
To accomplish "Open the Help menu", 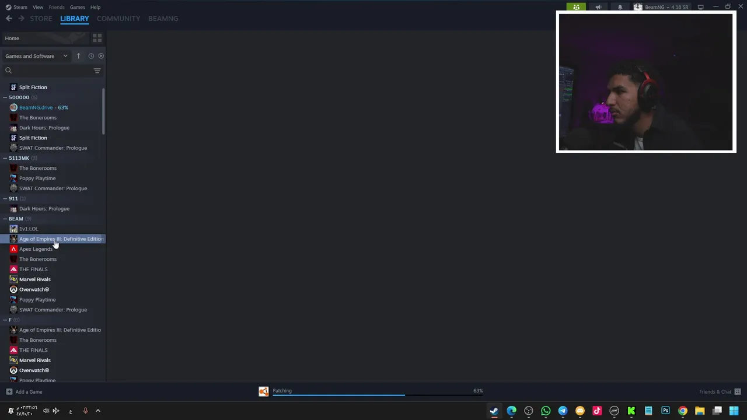I will (x=95, y=7).
